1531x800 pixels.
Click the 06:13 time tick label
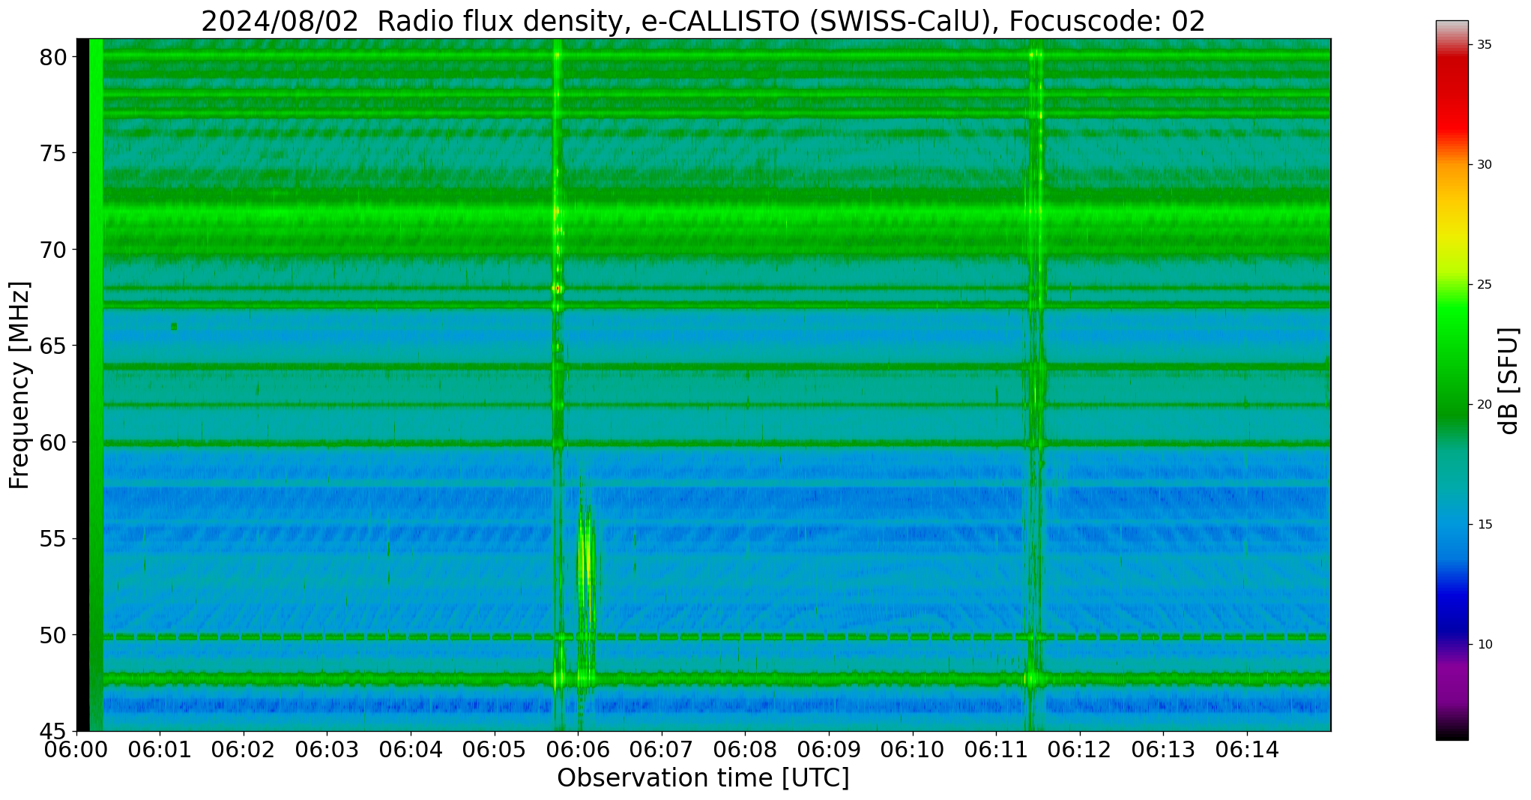point(1163,749)
